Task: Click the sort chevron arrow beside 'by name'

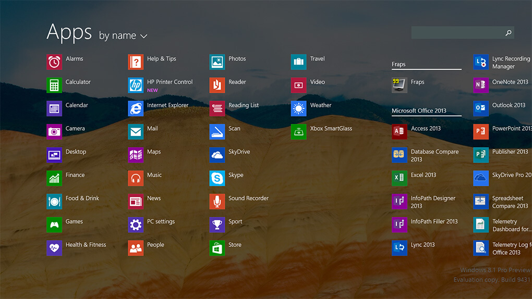Action: coord(144,36)
